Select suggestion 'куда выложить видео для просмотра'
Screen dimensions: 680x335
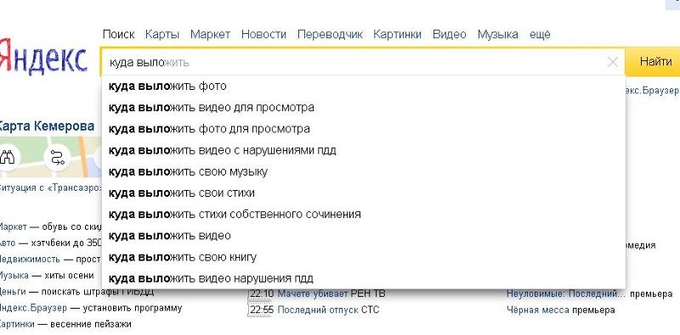pos(364,108)
